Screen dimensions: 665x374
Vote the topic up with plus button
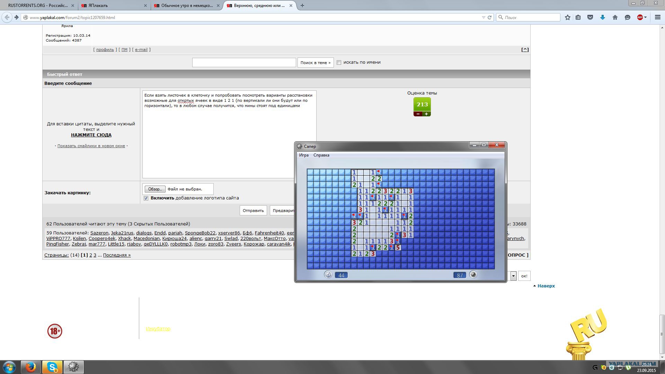(426, 114)
